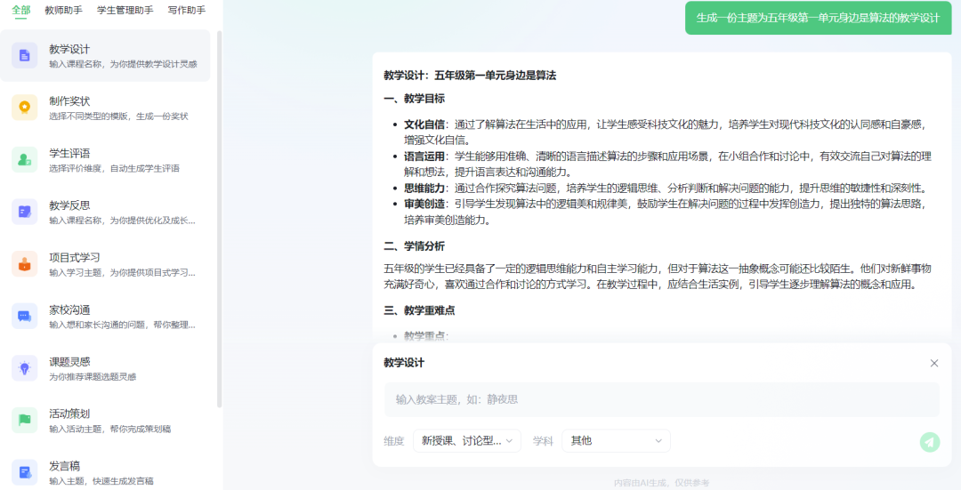Click the sidebar vertical scrollbar

[220, 220]
